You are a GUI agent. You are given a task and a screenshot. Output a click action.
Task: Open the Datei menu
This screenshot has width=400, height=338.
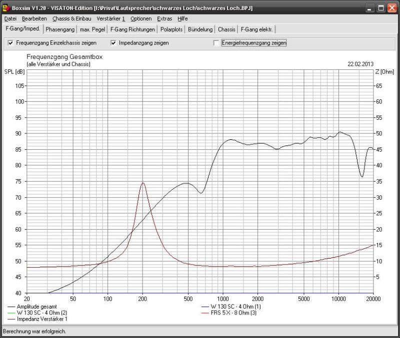10,18
